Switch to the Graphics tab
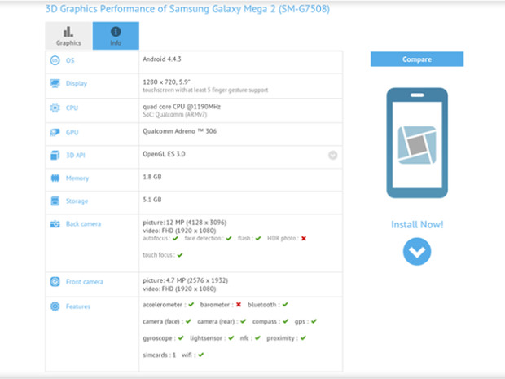Viewport: 505px width, 379px height. coord(68,36)
